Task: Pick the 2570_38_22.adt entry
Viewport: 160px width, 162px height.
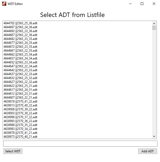Action: click(x=20, y=113)
